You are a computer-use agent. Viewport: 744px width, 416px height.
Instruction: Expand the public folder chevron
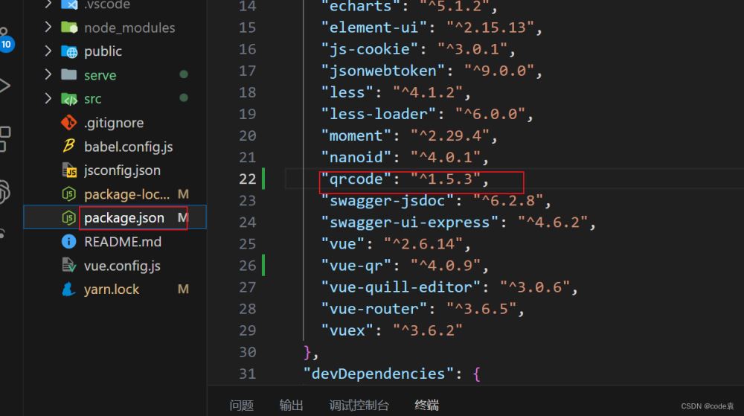coord(48,51)
